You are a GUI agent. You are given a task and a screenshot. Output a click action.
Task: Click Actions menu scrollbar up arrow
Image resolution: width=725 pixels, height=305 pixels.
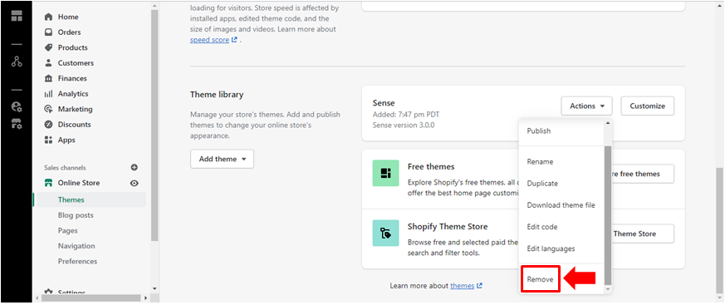click(608, 123)
